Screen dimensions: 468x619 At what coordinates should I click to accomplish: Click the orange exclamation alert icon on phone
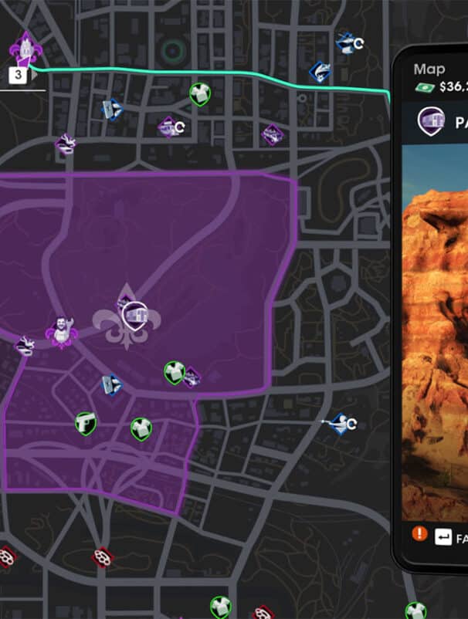point(419,533)
